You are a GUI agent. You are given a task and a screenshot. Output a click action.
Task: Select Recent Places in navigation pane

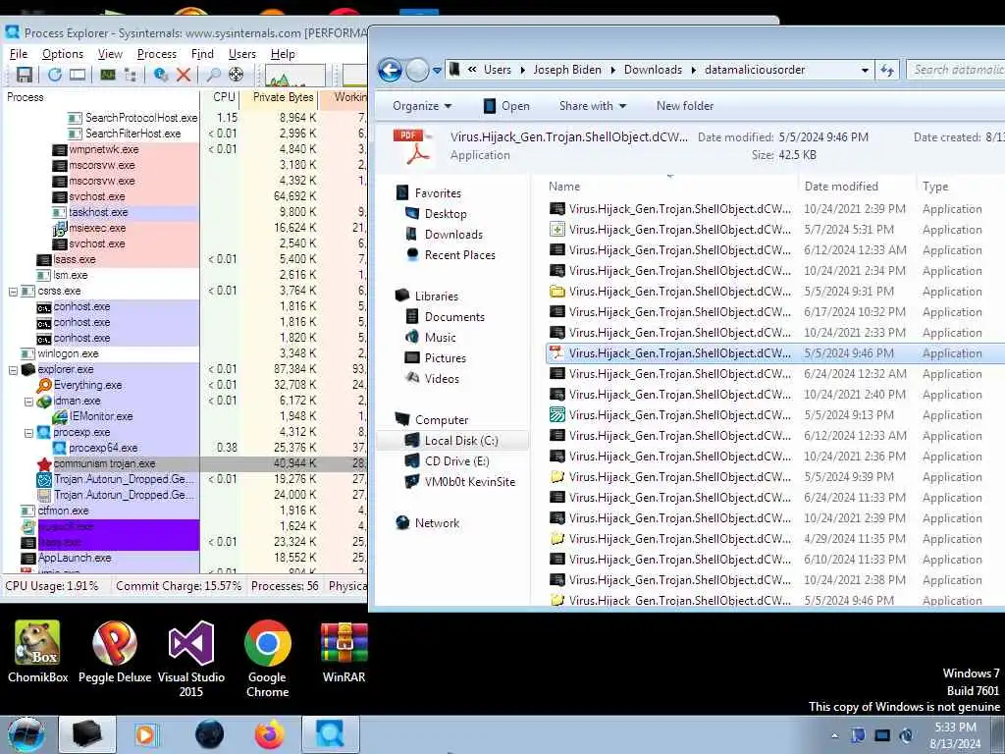(459, 255)
